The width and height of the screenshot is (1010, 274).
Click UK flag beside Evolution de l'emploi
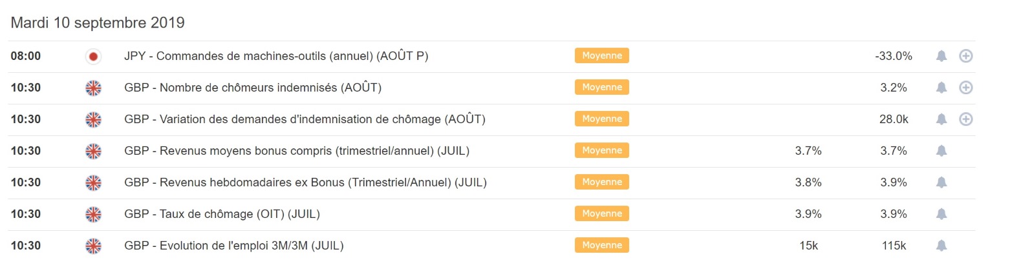pos(93,246)
